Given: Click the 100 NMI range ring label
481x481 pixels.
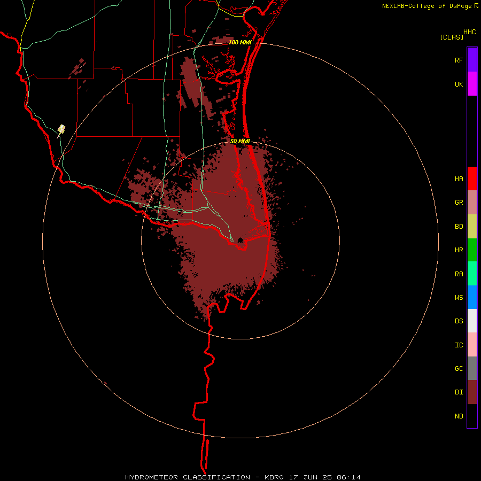Looking at the screenshot, I should 240,42.
